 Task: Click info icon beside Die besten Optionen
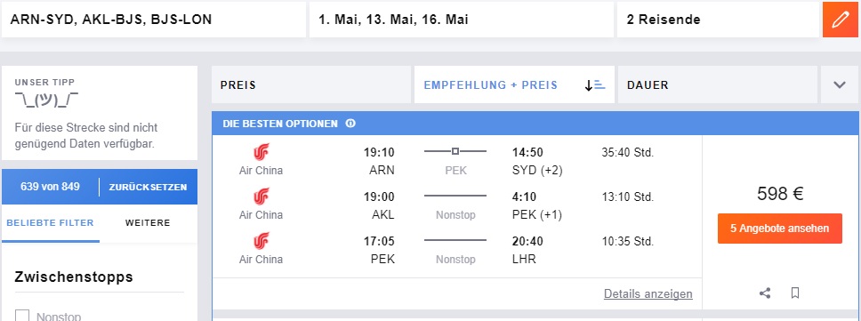tap(350, 124)
